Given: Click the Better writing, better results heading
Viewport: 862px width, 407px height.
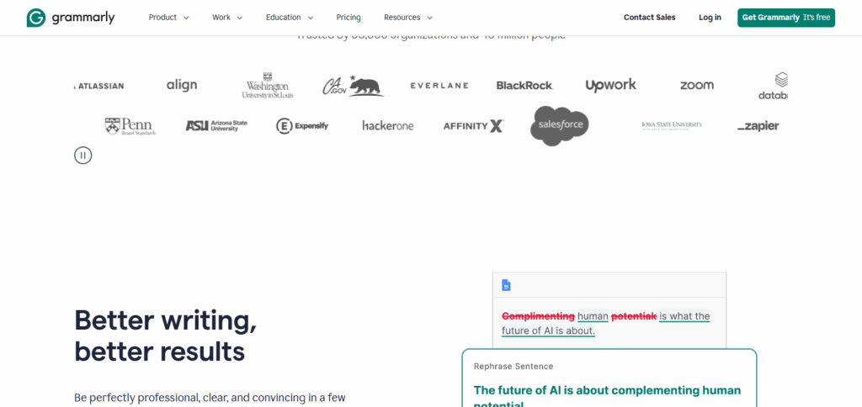Looking at the screenshot, I should pyautogui.click(x=166, y=336).
